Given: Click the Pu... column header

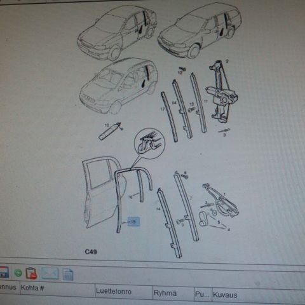Looking at the screenshot, I should pyautogui.click(x=203, y=294).
